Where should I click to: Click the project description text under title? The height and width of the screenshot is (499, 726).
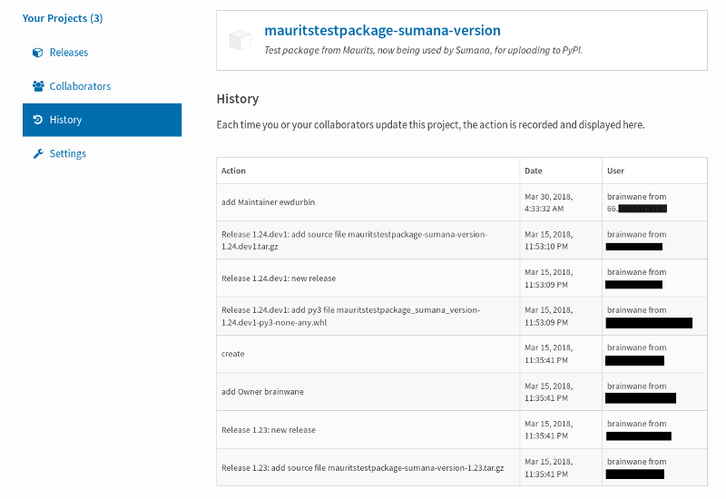[x=423, y=51]
